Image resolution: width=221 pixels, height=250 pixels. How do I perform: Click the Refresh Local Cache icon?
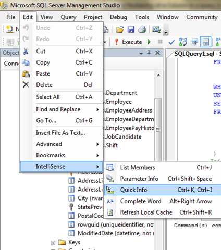tap(110, 213)
